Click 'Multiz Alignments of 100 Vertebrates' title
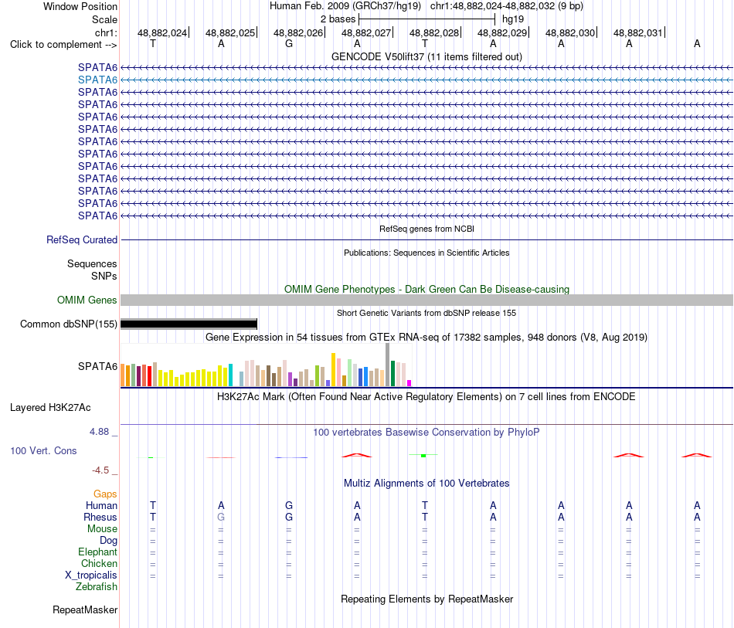The height and width of the screenshot is (628, 734). click(x=426, y=483)
